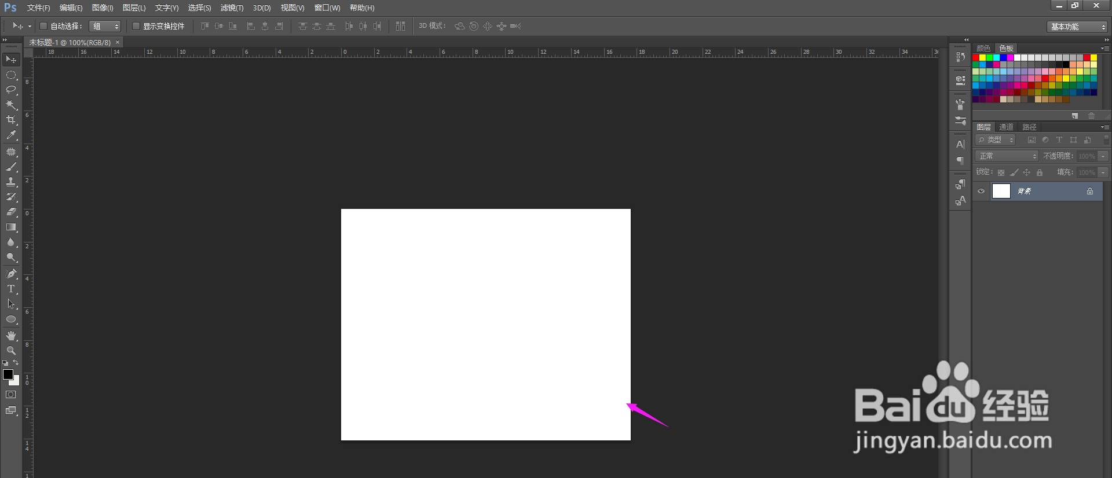Select the Spot Healing Brush tool

(11, 152)
